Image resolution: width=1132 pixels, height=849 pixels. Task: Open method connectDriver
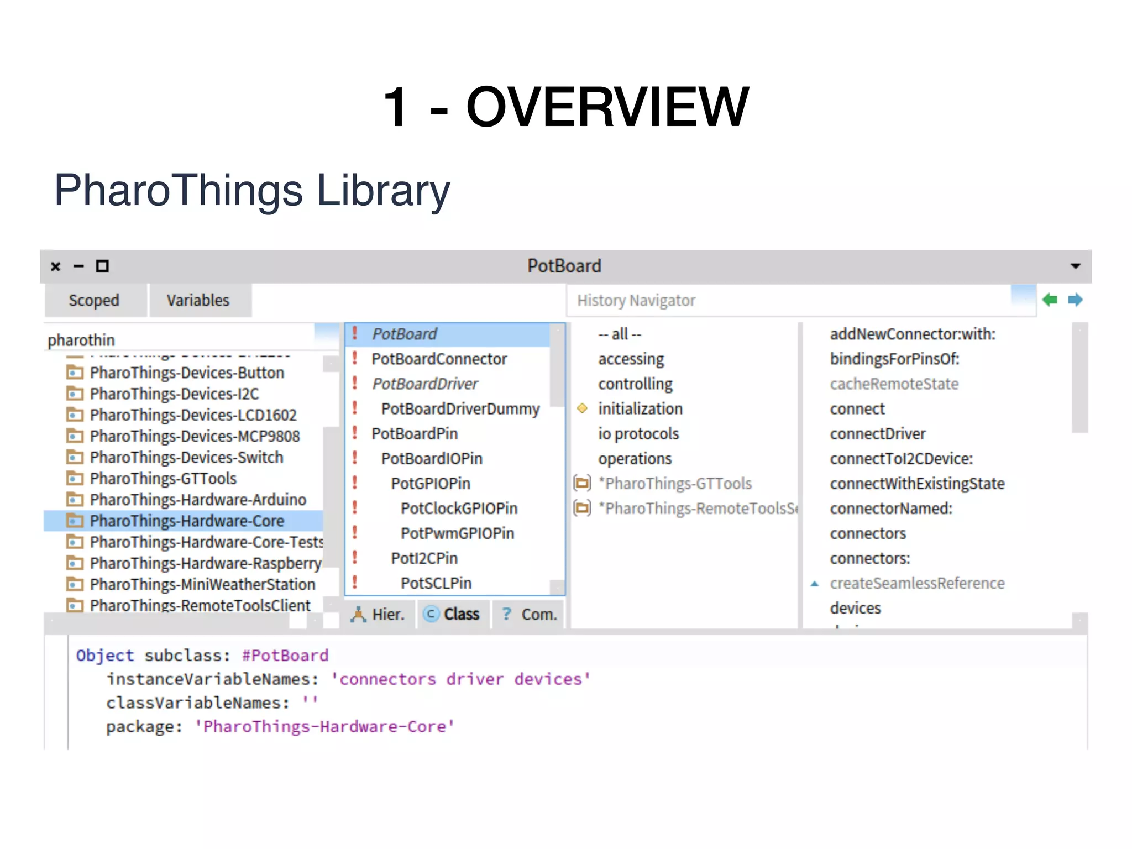tap(877, 433)
